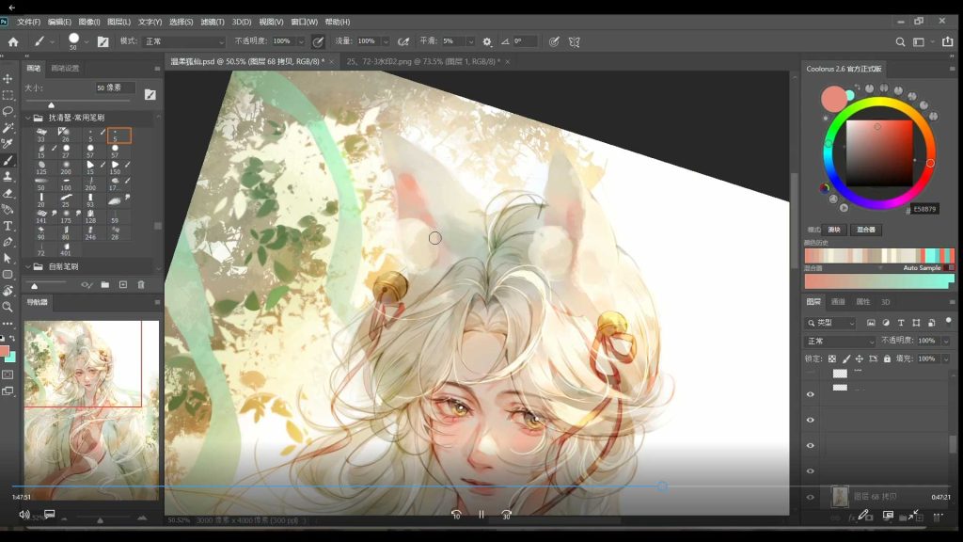This screenshot has height=542, width=963.
Task: Create new brush group folder icon
Action: (105, 284)
